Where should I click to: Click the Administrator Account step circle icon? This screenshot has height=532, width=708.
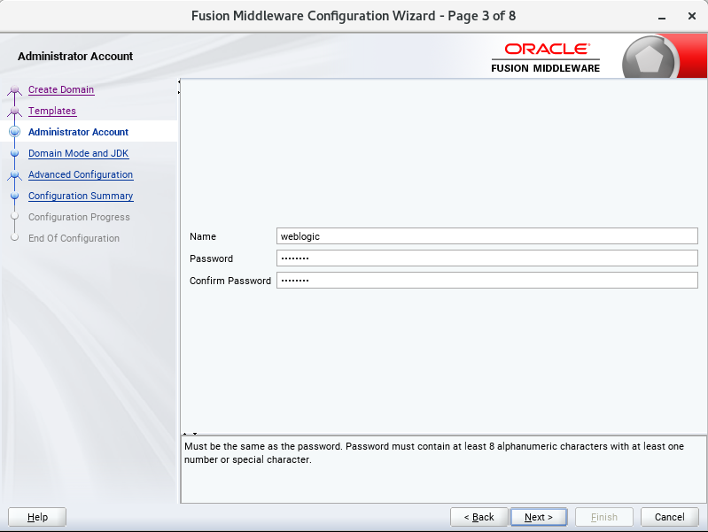[x=14, y=133]
